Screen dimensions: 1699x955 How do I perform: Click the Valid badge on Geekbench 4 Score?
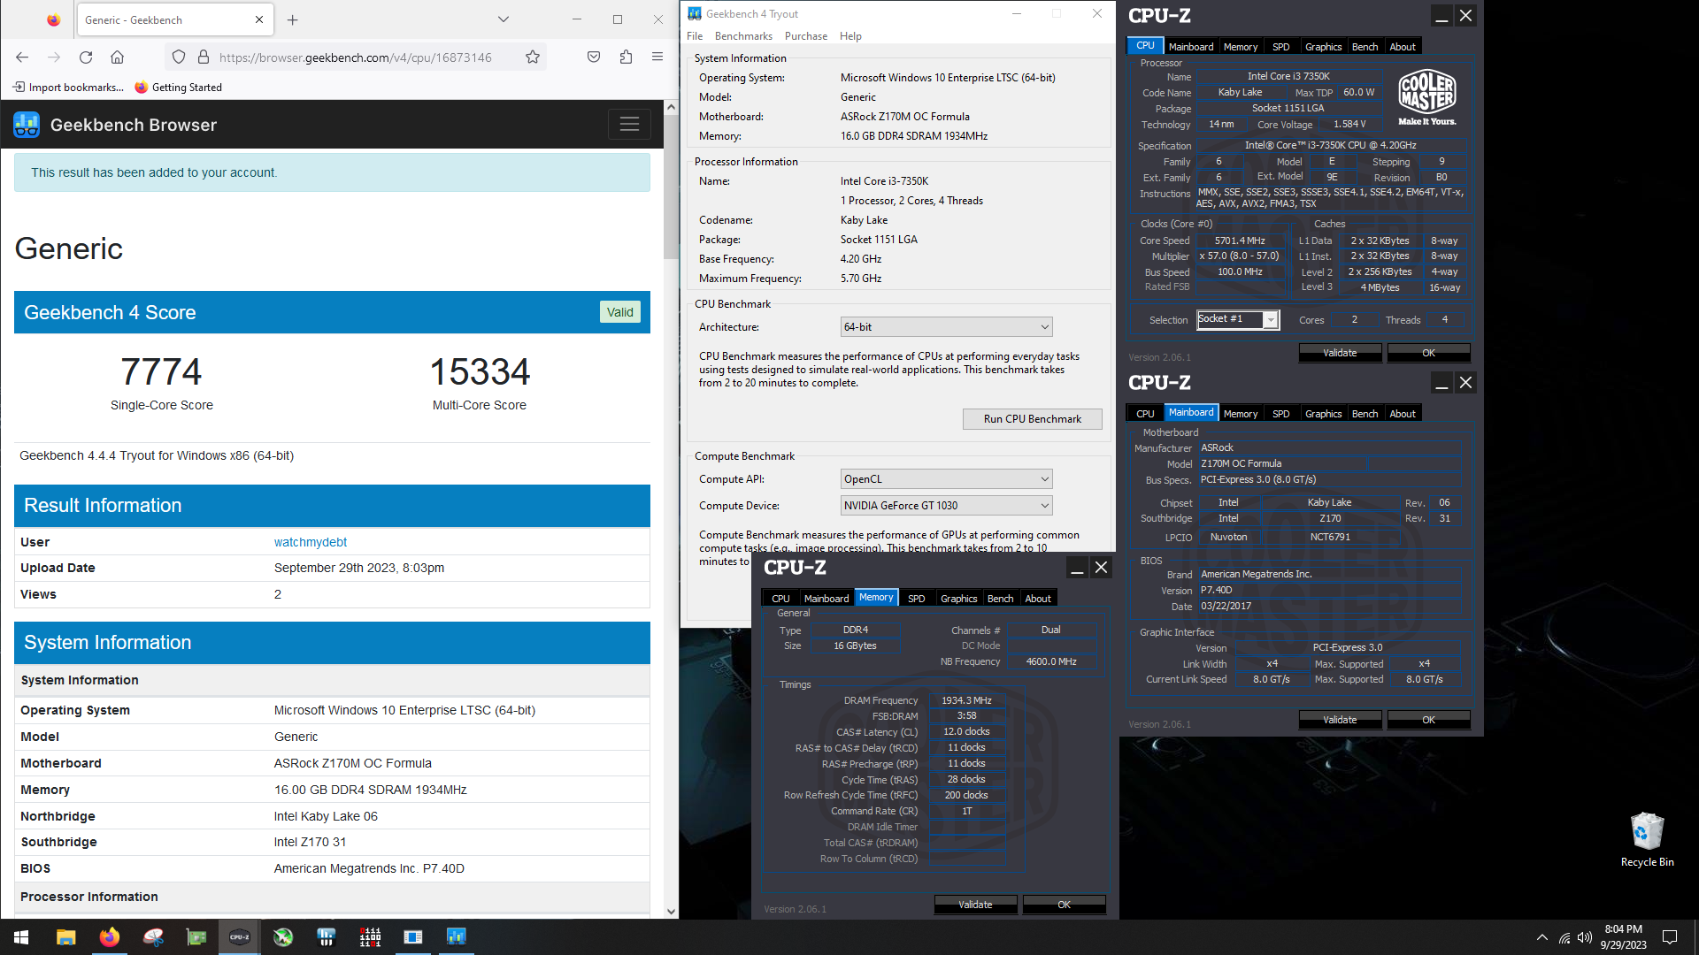619,312
